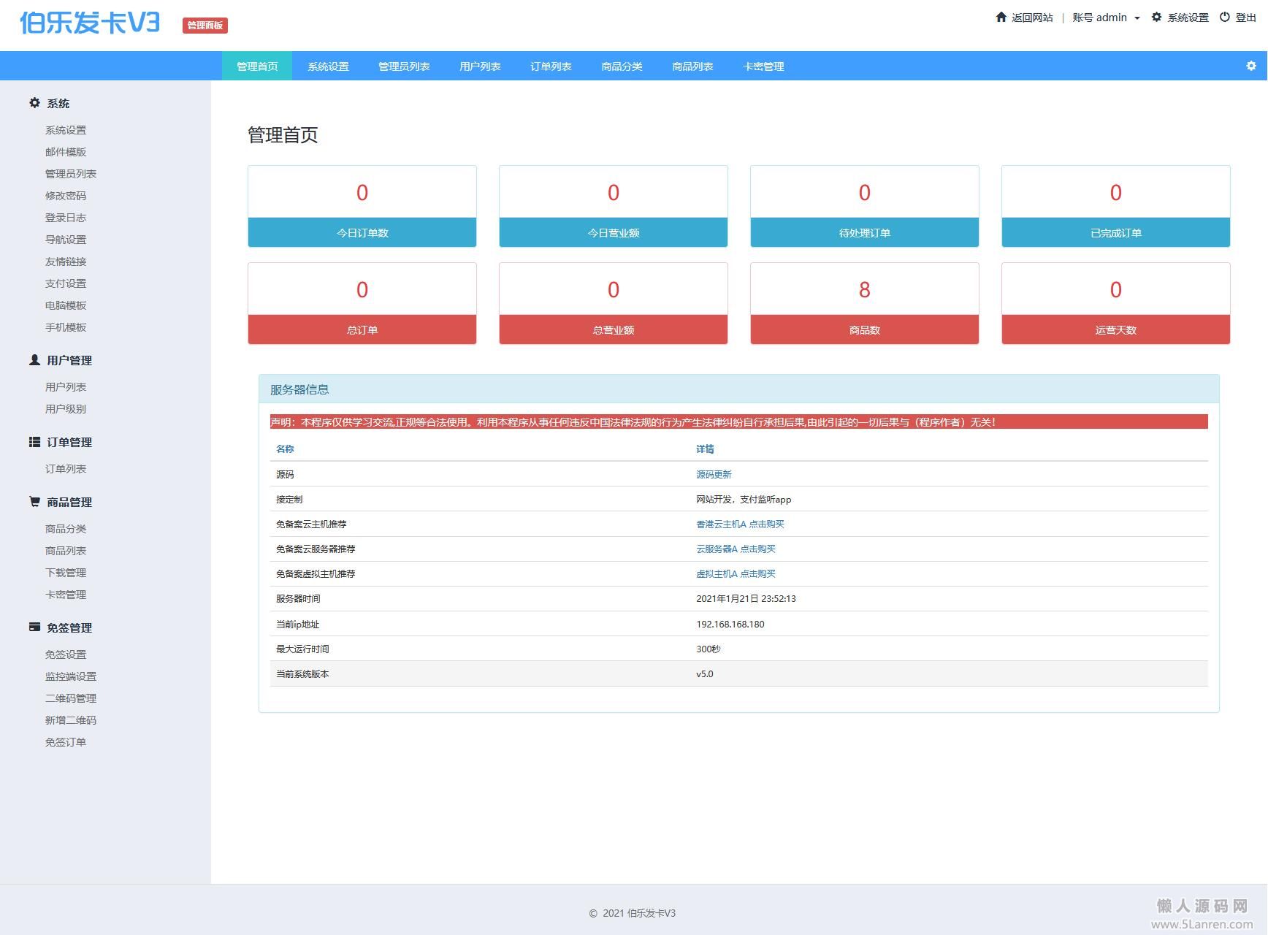Open the 账号 admin dropdown menu
The height and width of the screenshot is (935, 1268).
click(x=1105, y=18)
